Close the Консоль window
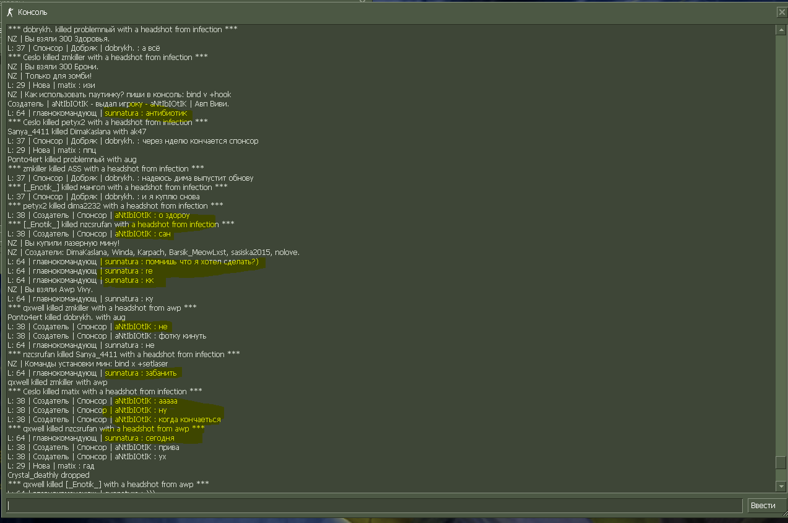The image size is (788, 523). [781, 12]
